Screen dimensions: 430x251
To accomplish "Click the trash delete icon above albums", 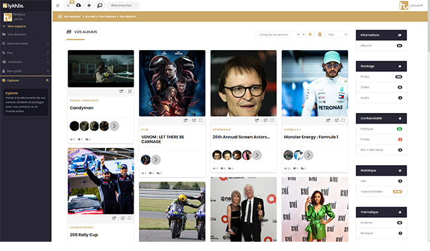I will click(320, 34).
